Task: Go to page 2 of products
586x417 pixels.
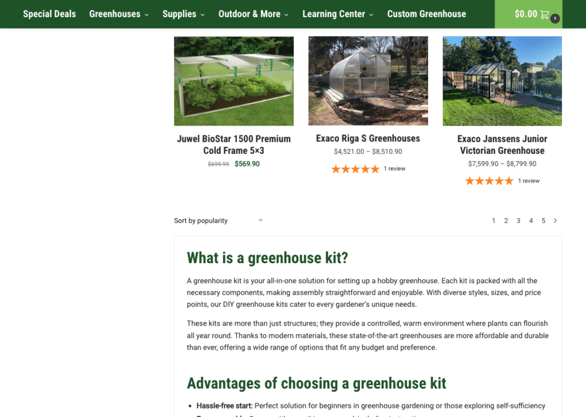Action: 506,220
